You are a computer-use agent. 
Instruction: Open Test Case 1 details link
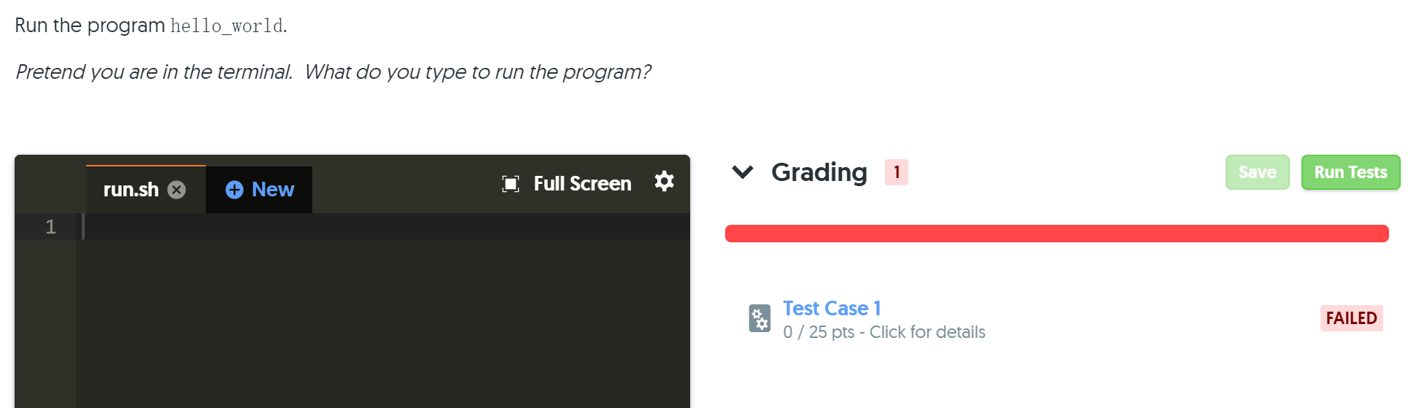pos(832,308)
